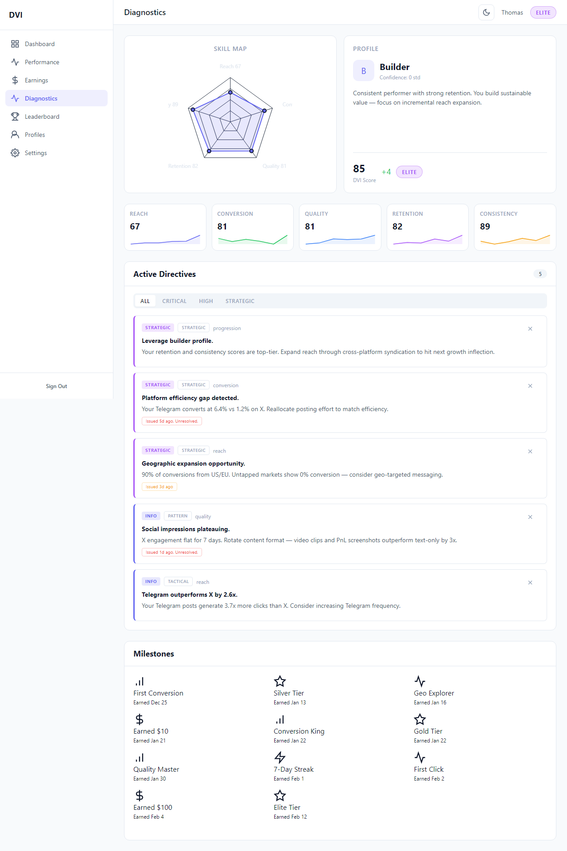Dismiss the Telegram outperforms X directive

530,583
